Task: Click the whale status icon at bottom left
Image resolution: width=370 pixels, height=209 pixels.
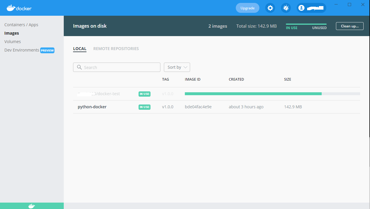Action: coord(32,206)
